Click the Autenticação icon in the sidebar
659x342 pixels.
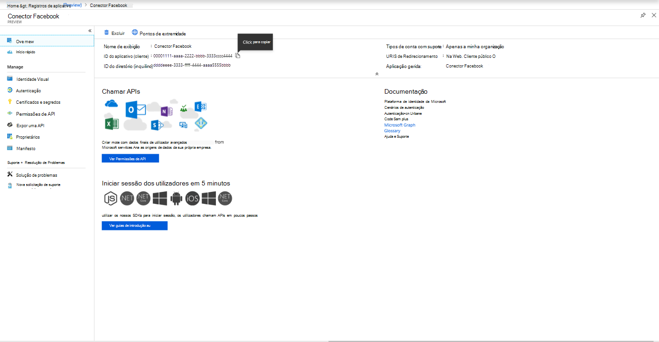pos(10,90)
